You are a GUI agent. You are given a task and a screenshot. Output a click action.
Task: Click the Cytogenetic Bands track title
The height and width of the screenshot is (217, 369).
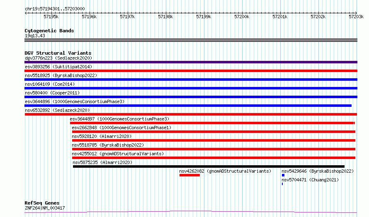49,31
